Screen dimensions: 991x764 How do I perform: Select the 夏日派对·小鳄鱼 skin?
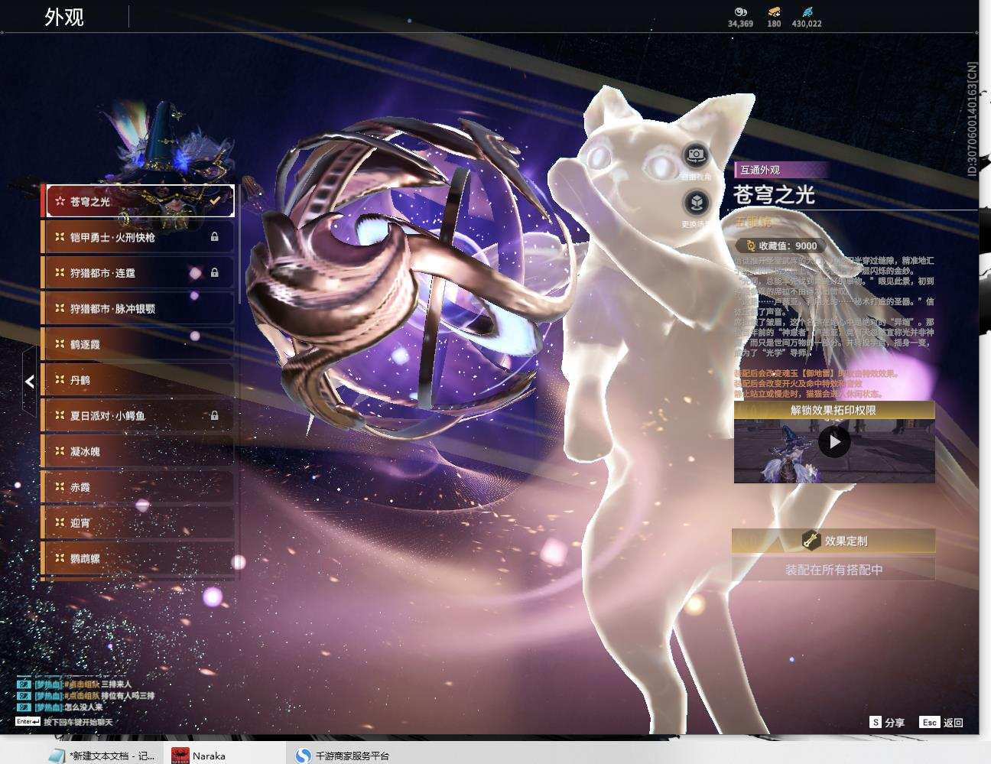click(138, 415)
